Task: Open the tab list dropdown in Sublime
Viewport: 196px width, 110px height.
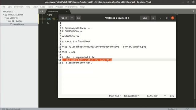Action: point(193,11)
